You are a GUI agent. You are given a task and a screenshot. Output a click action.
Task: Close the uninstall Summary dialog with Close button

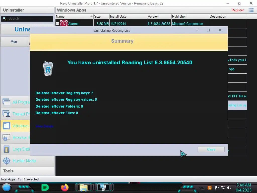(x=211, y=149)
